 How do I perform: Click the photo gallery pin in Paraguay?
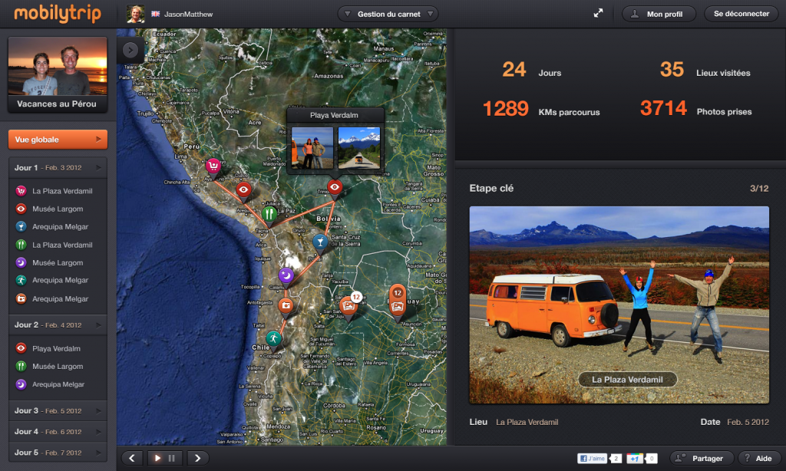tap(397, 303)
